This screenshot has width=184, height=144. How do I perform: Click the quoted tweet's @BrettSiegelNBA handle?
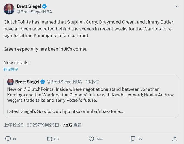tap(64, 82)
